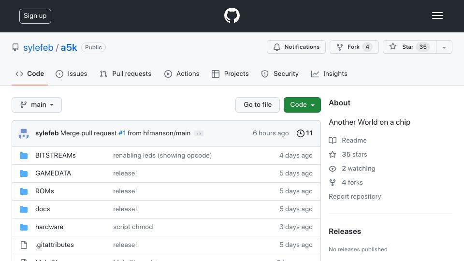The image size is (464, 261).
Task: Open the Issues tab
Action: pos(72,73)
